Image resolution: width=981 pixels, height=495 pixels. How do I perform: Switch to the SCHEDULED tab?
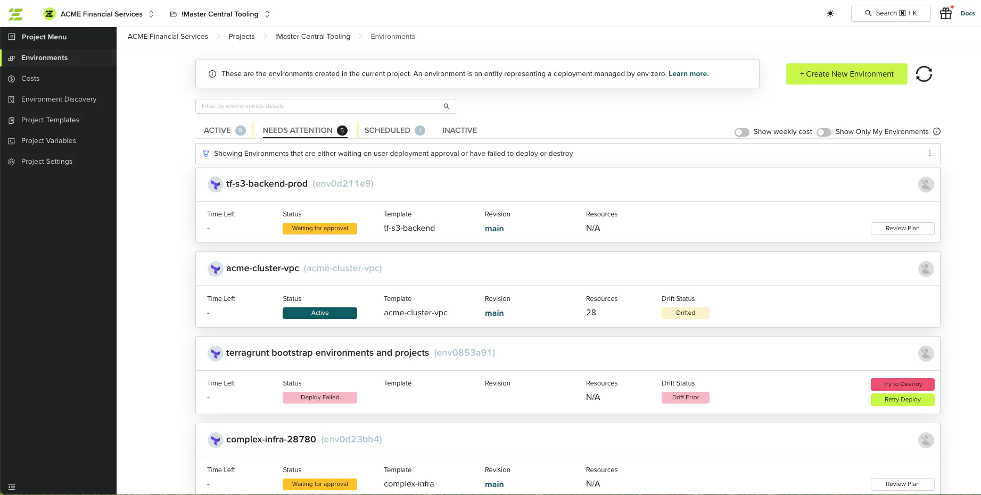pyautogui.click(x=394, y=130)
